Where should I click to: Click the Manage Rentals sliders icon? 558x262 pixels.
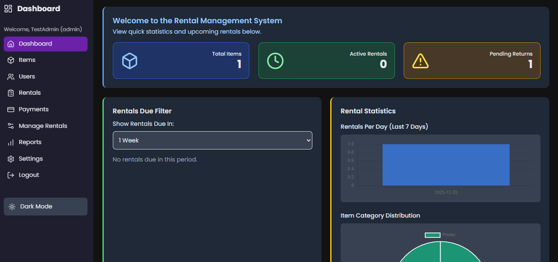pyautogui.click(x=11, y=126)
